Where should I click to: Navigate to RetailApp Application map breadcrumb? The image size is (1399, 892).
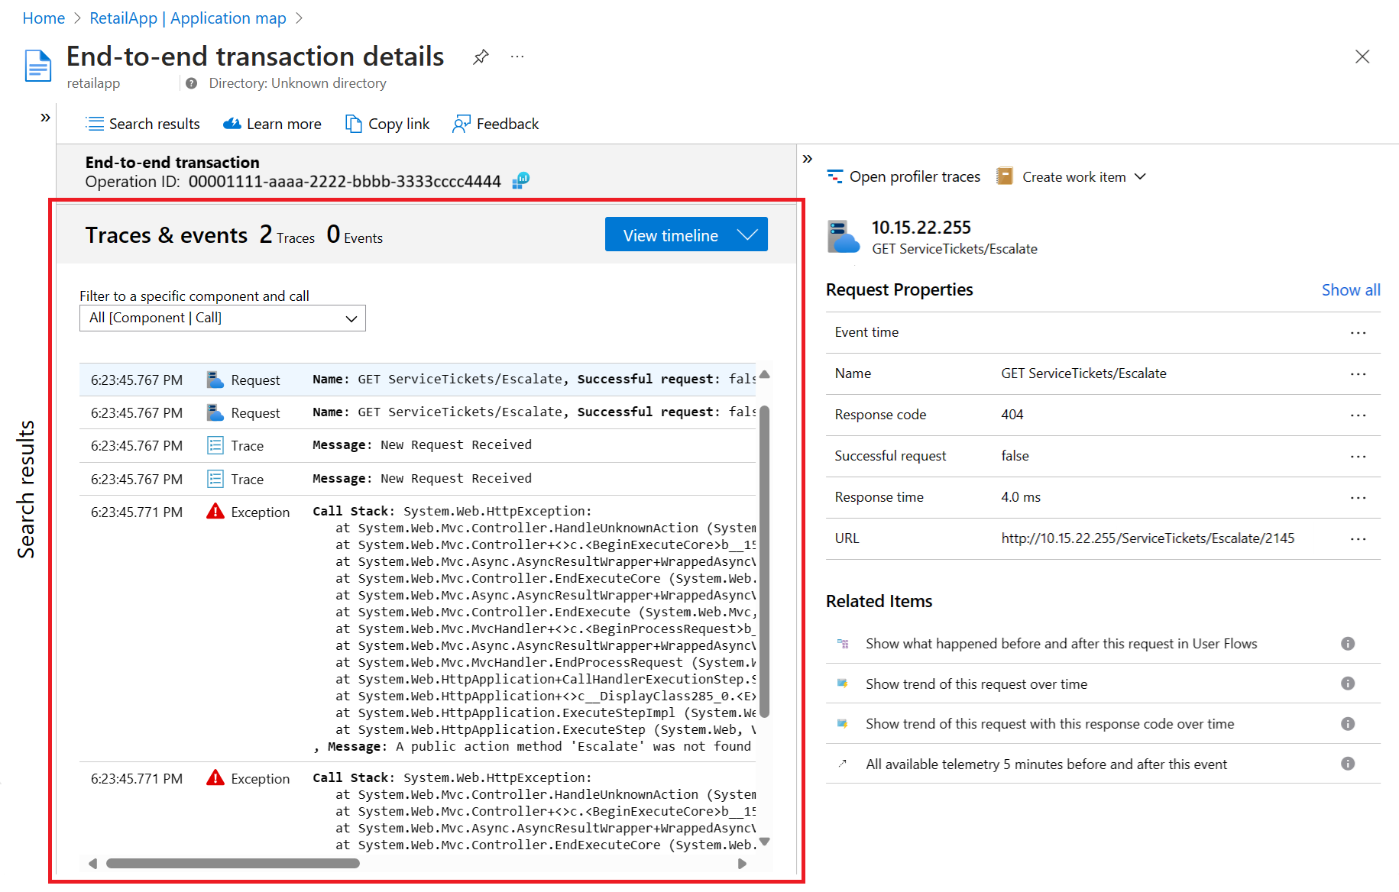(188, 18)
